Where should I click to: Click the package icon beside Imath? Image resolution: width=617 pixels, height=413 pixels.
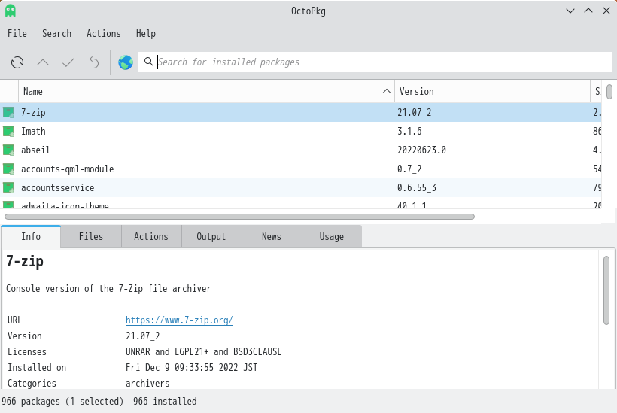[9, 132]
